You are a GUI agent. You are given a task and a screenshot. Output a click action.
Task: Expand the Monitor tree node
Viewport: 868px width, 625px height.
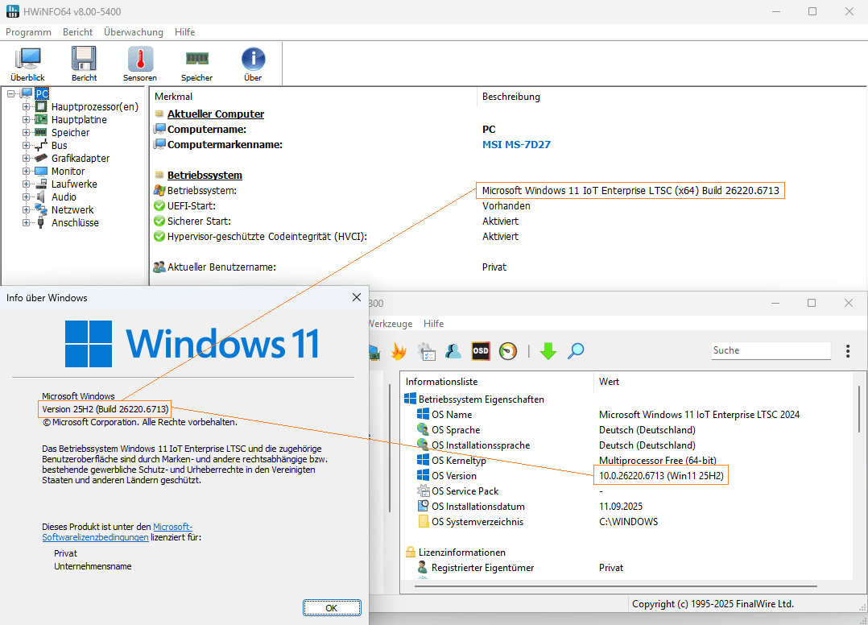point(26,171)
